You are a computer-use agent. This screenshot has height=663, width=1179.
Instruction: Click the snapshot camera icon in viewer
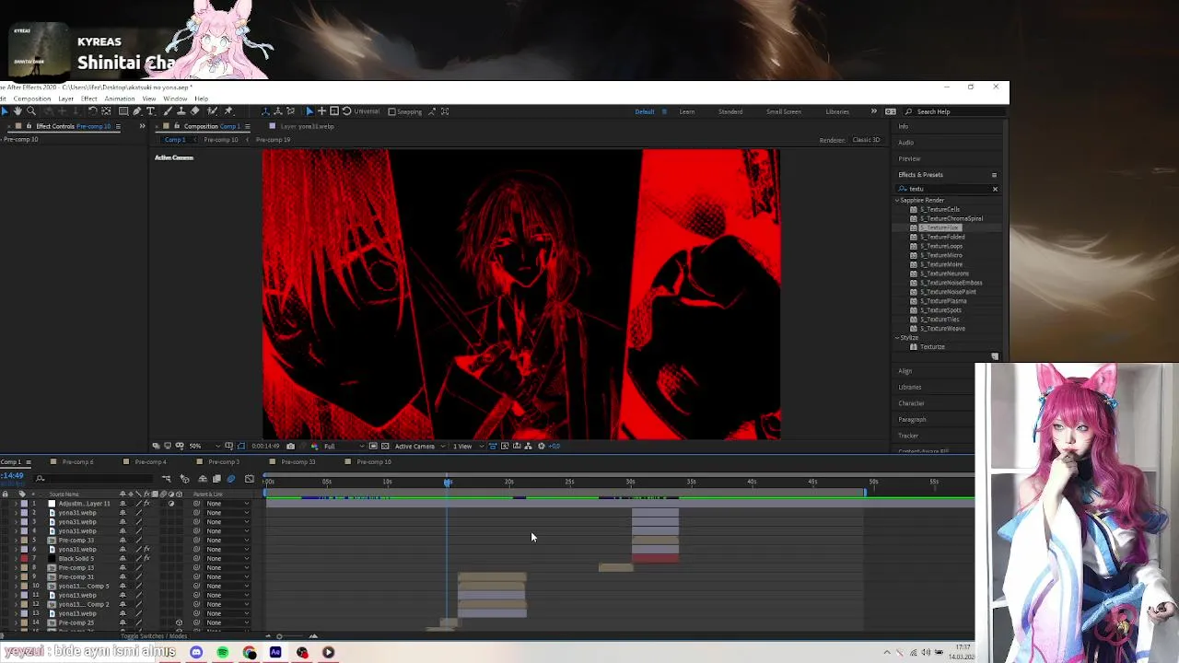point(290,447)
